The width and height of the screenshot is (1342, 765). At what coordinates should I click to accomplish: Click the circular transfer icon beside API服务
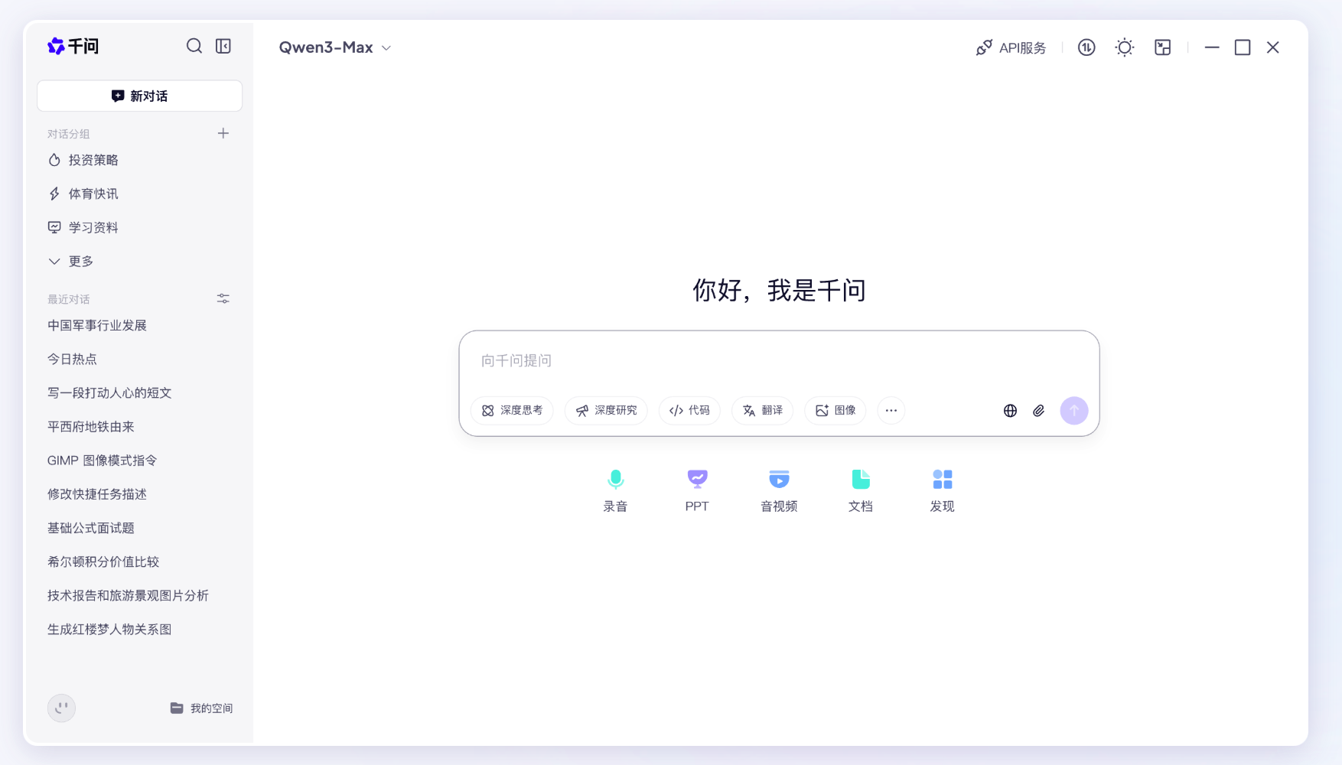coord(1086,47)
